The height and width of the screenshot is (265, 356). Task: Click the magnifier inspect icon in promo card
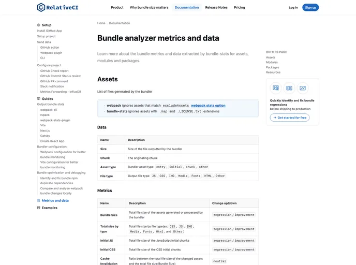[276, 88]
